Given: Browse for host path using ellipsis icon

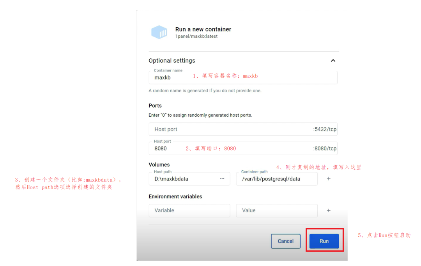Looking at the screenshot, I should (222, 178).
